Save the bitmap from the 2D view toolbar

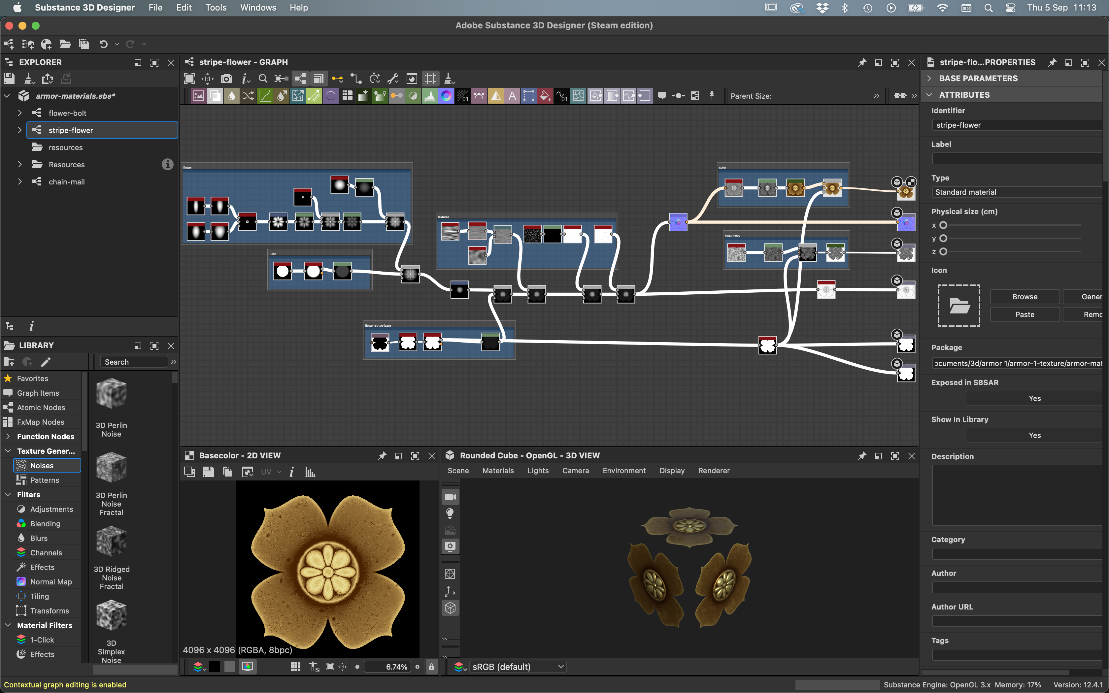coord(209,472)
